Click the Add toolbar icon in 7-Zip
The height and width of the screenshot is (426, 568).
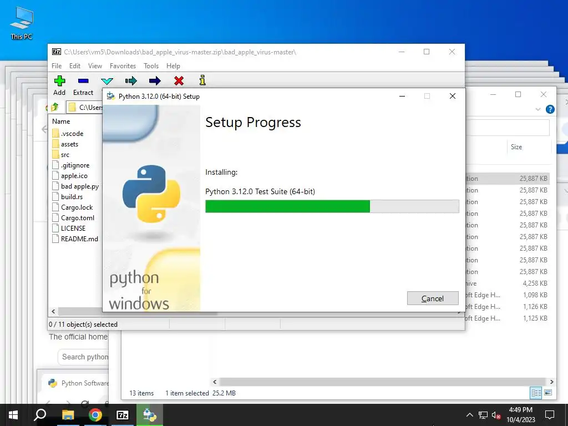(59, 81)
